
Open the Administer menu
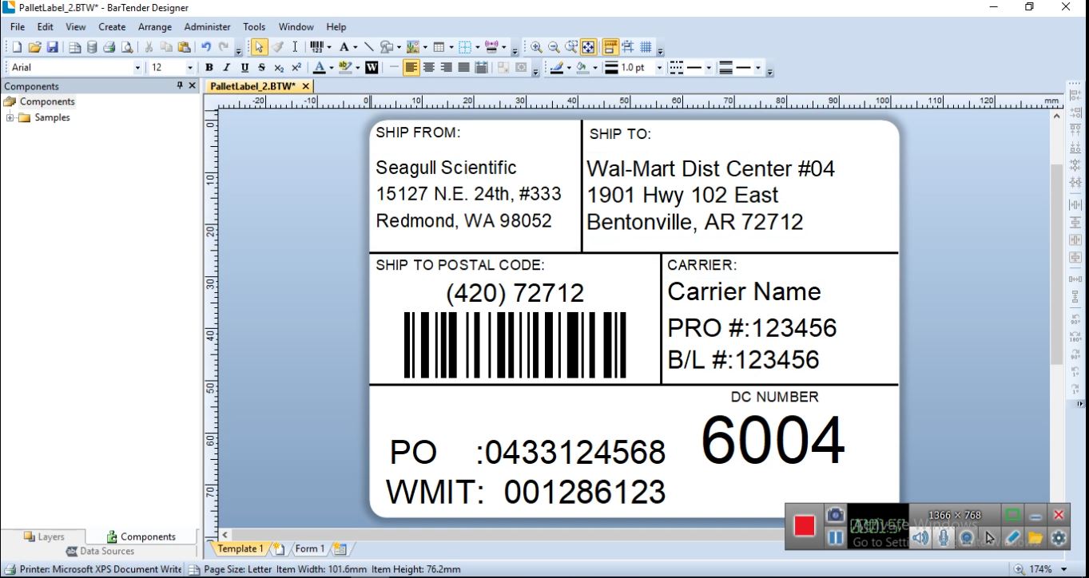(x=207, y=26)
